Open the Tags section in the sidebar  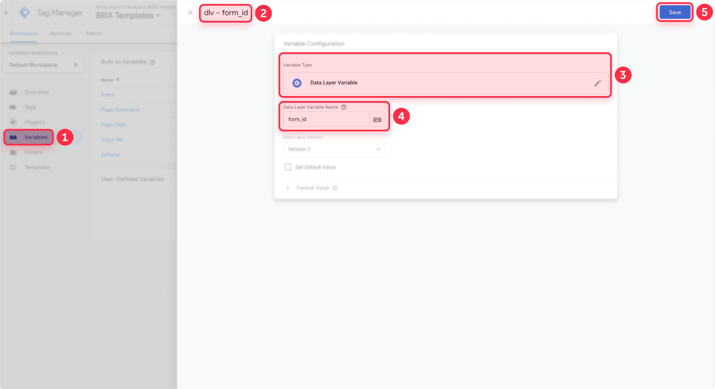[31, 107]
